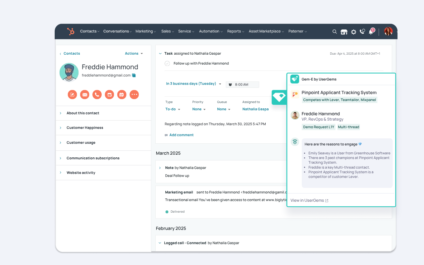Screen dimensions: 424x265
Task: Create a note with the orange edit icon
Action: click(73, 95)
